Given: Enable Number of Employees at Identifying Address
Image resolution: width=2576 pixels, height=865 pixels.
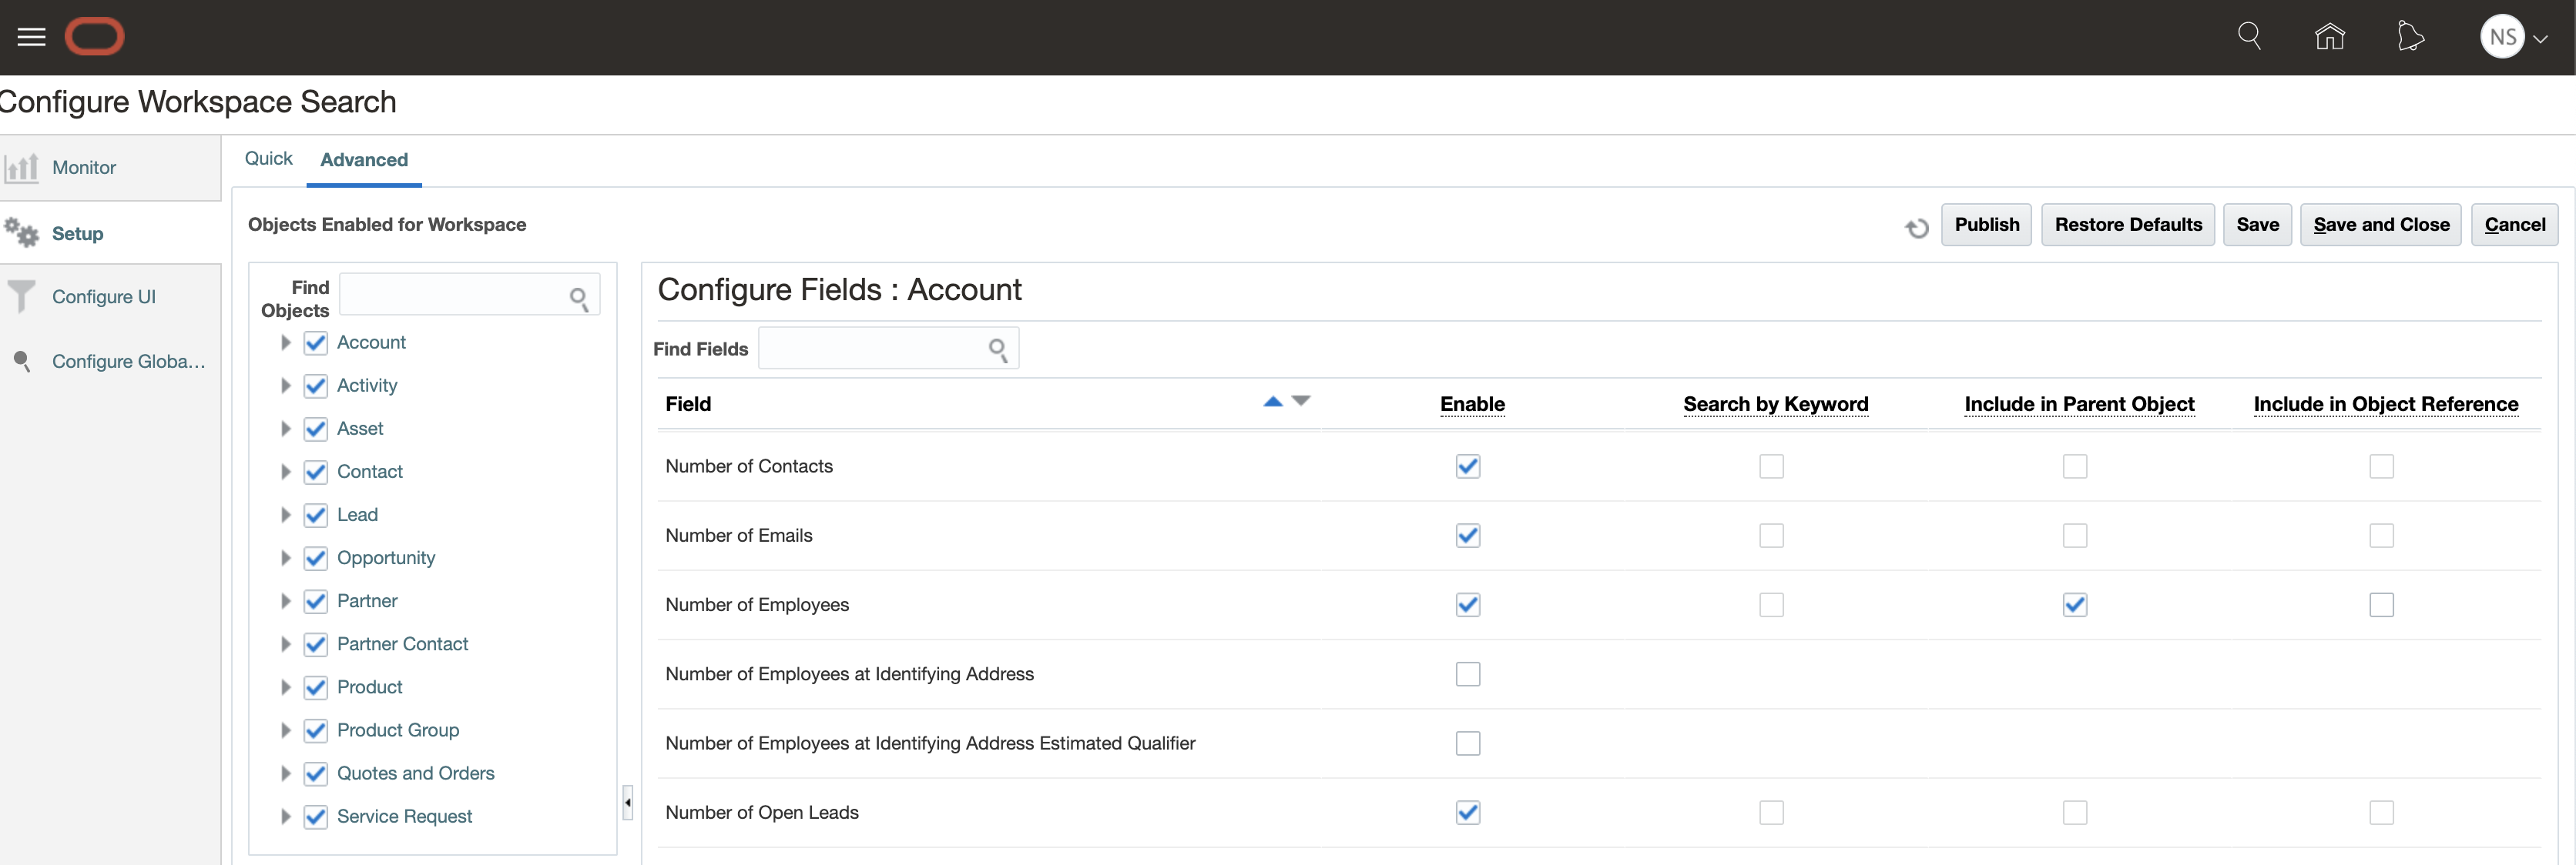Looking at the screenshot, I should 1467,674.
